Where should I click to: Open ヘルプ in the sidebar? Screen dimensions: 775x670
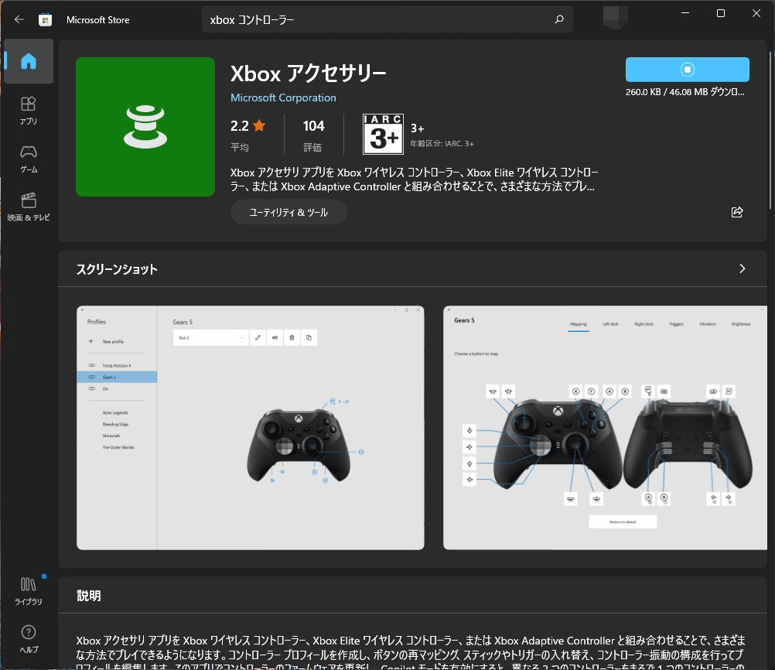point(29,639)
